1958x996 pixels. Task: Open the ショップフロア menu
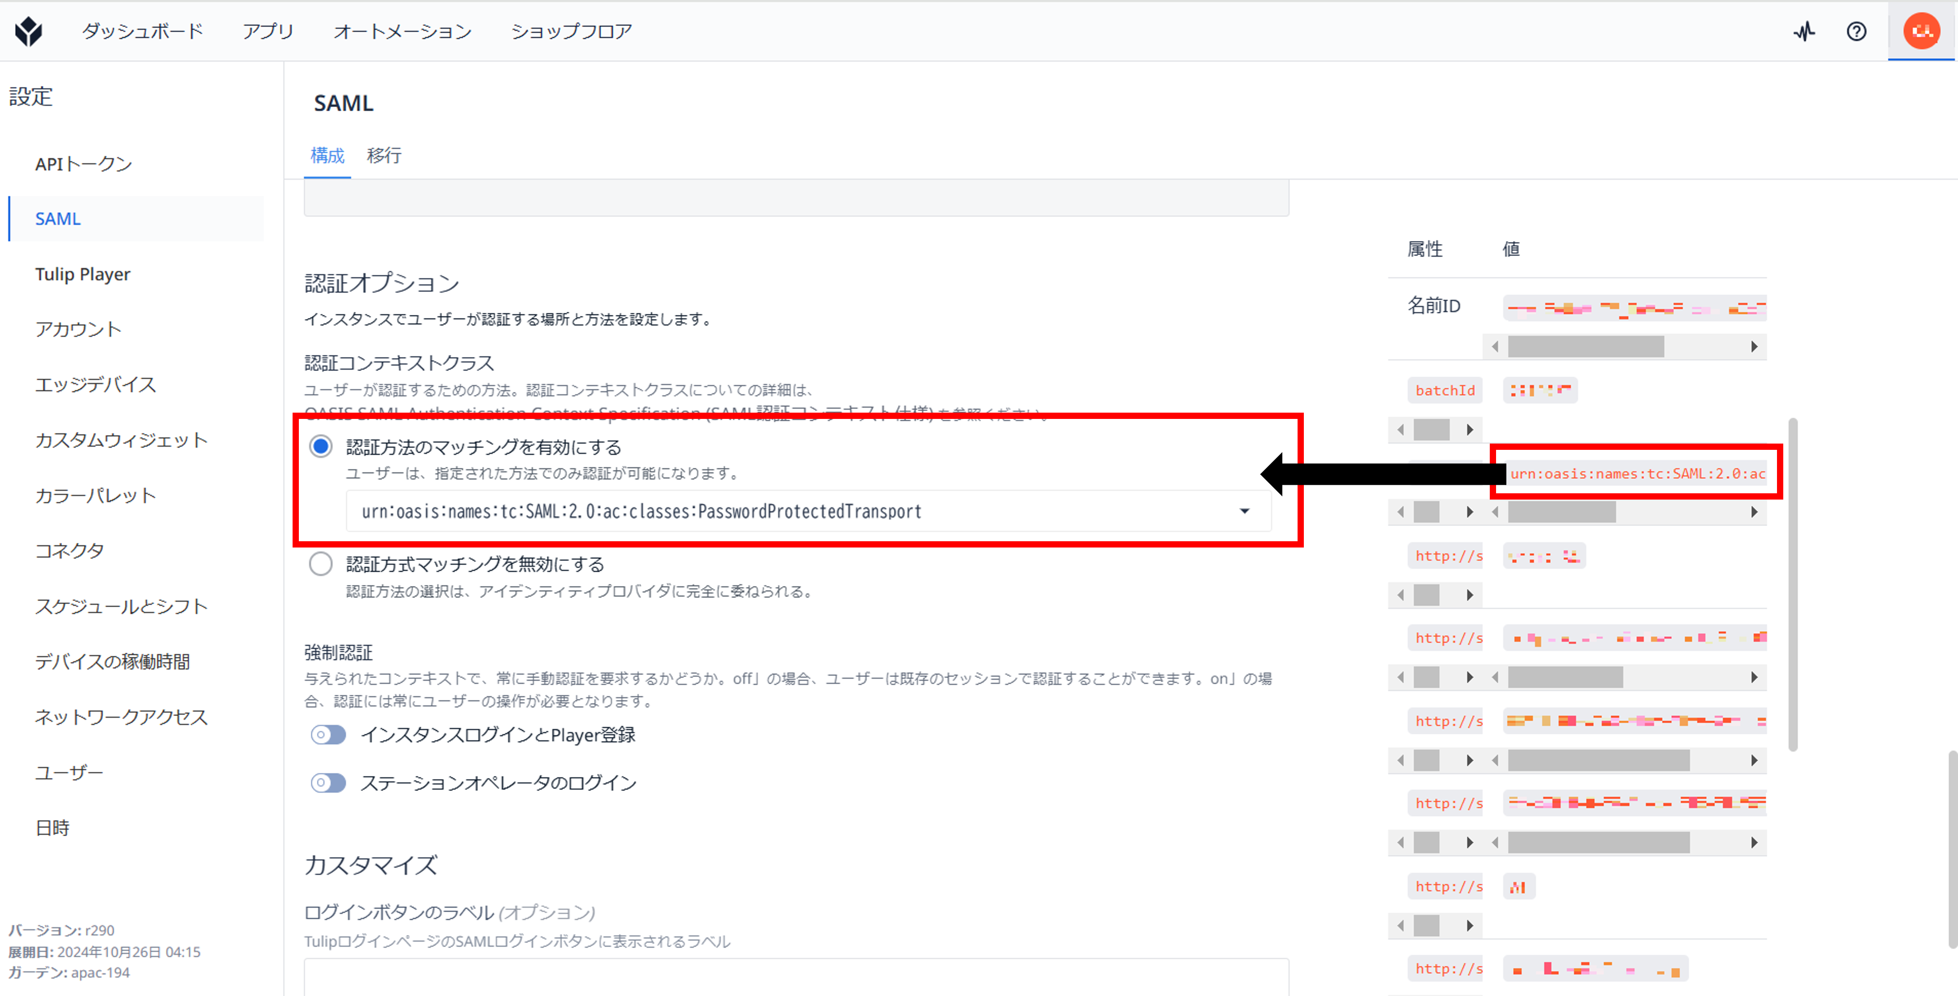(x=571, y=31)
